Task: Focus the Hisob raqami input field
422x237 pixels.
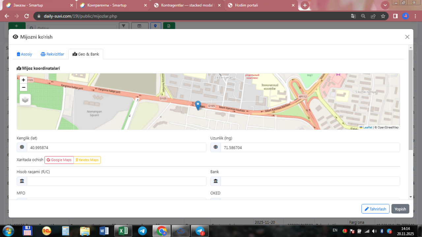Action: (x=116, y=181)
